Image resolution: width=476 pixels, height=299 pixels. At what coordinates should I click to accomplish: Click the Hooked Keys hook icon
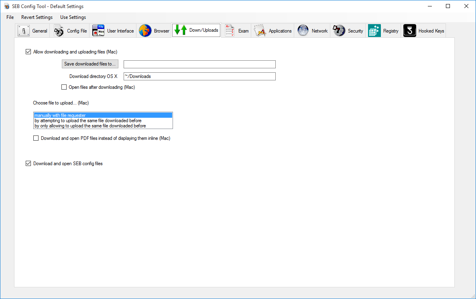pos(409,31)
